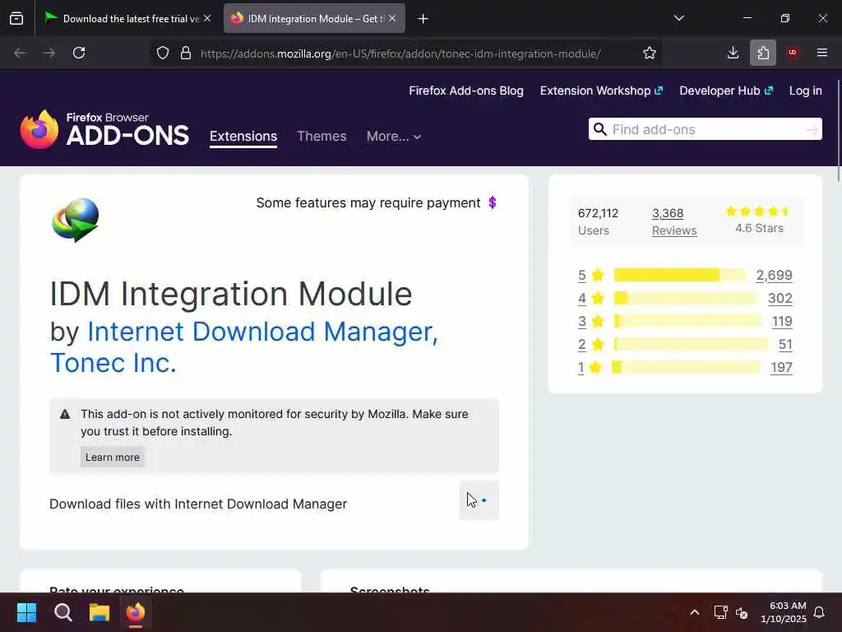Close the Download latest free trial tab
Image resolution: width=842 pixels, height=632 pixels.
point(207,18)
